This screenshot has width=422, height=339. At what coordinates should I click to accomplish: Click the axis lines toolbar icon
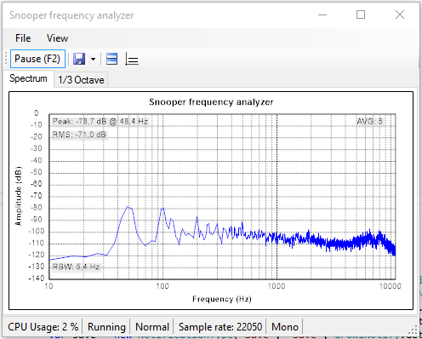tap(132, 59)
